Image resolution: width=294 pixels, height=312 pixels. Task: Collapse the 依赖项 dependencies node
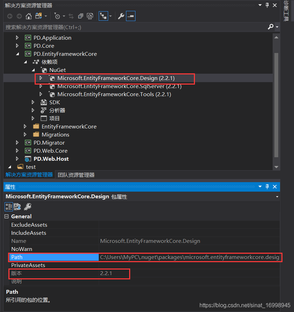point(26,62)
